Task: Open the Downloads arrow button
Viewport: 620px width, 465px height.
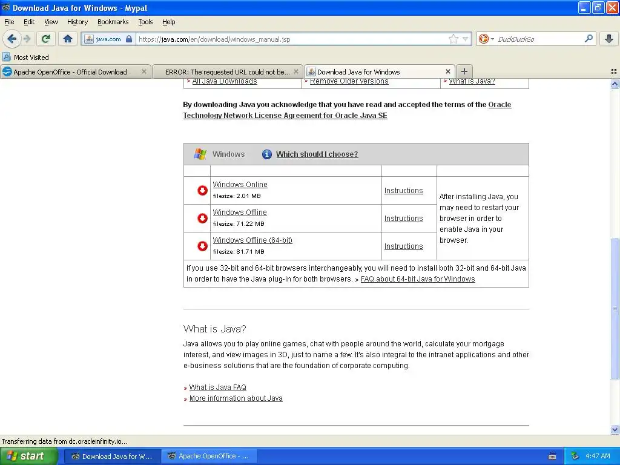Action: 609,39
